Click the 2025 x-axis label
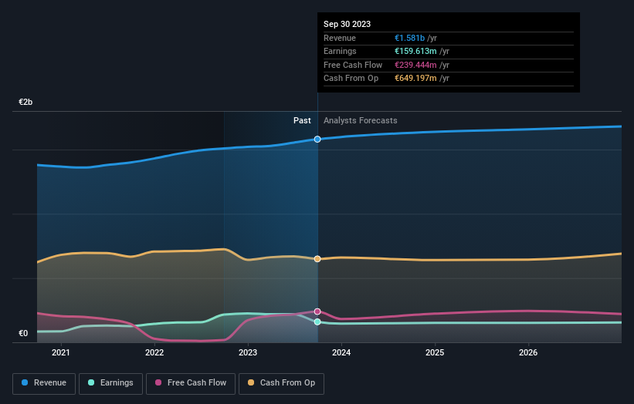Viewport: 634px width, 404px height. (435, 352)
